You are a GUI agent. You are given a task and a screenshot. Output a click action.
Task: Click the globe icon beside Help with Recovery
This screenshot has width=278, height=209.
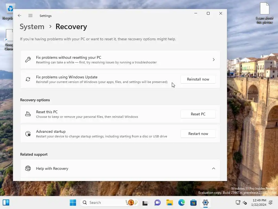(x=28, y=168)
